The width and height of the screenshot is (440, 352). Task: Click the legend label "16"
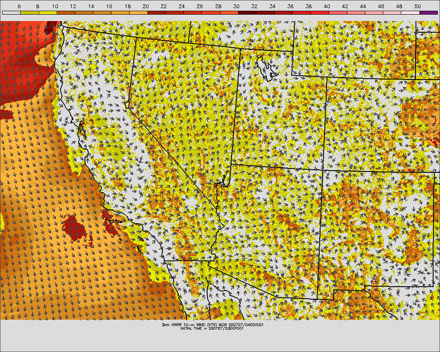click(x=109, y=6)
